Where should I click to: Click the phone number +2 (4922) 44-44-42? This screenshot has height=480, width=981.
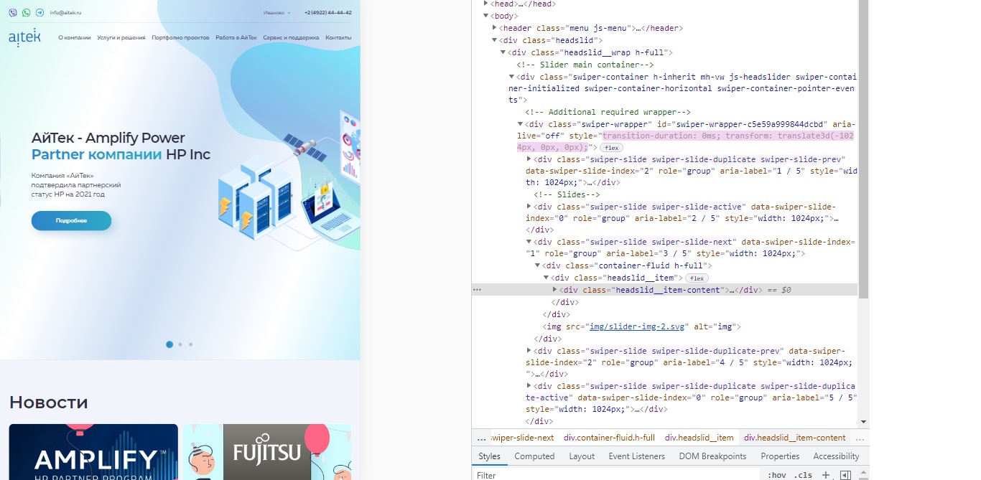point(327,12)
